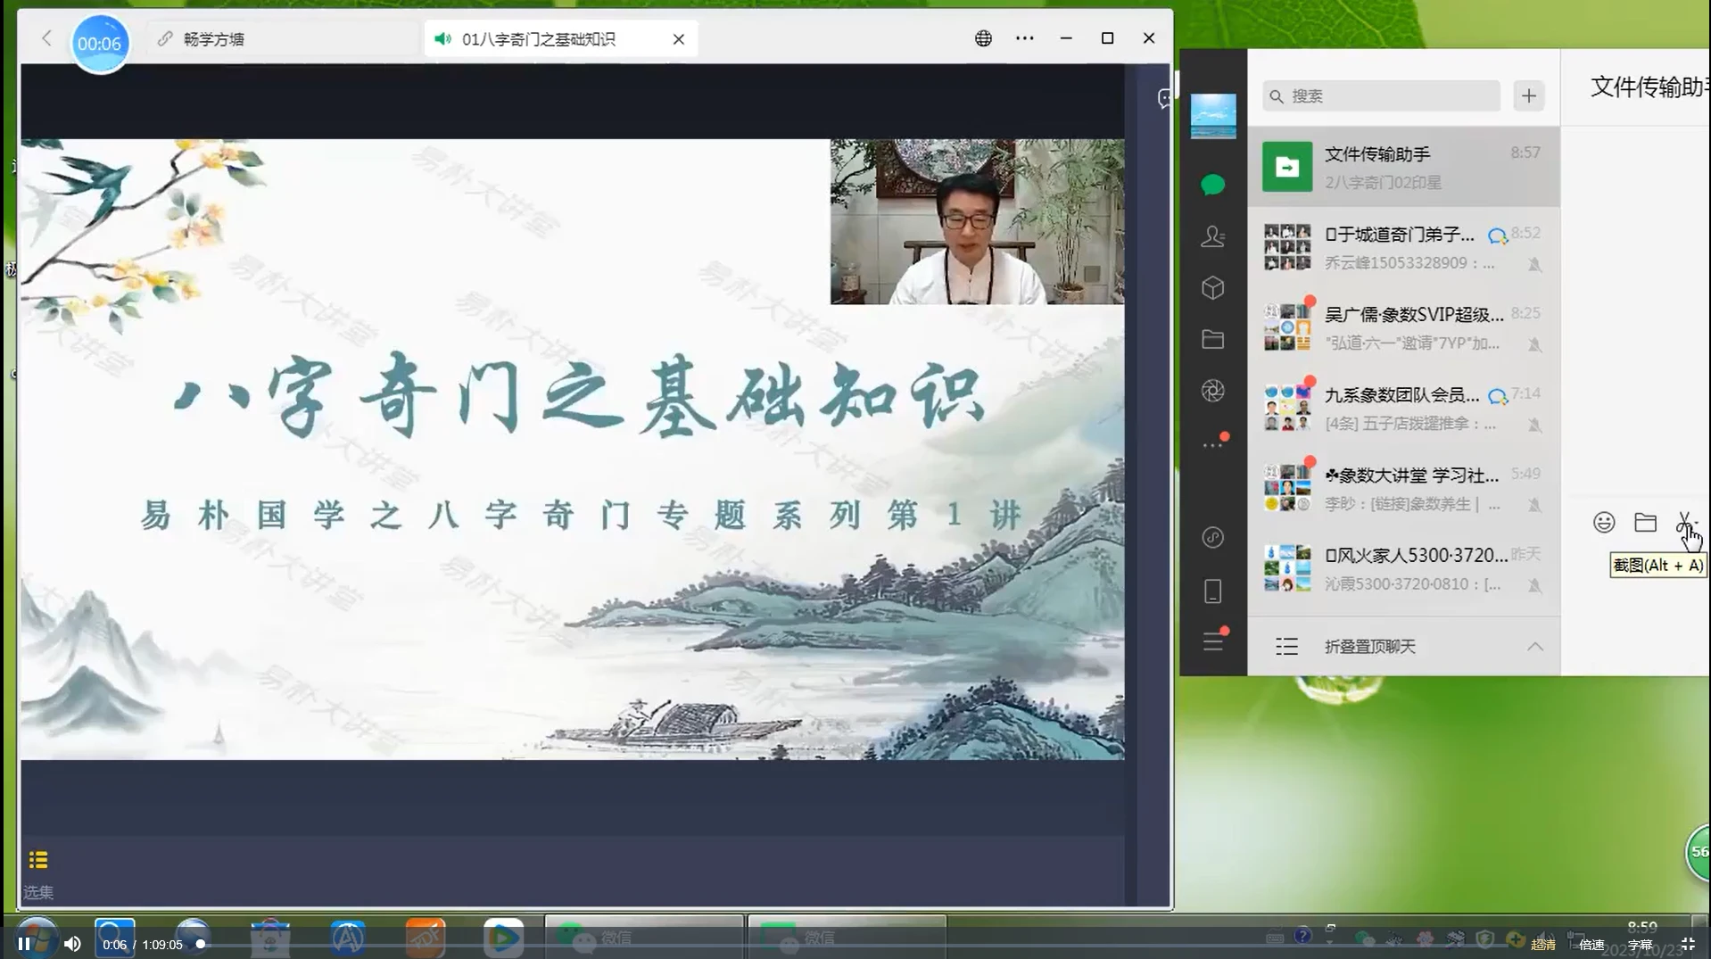1711x959 pixels.
Task: Open the globe icon in player title bar
Action: coord(983,38)
